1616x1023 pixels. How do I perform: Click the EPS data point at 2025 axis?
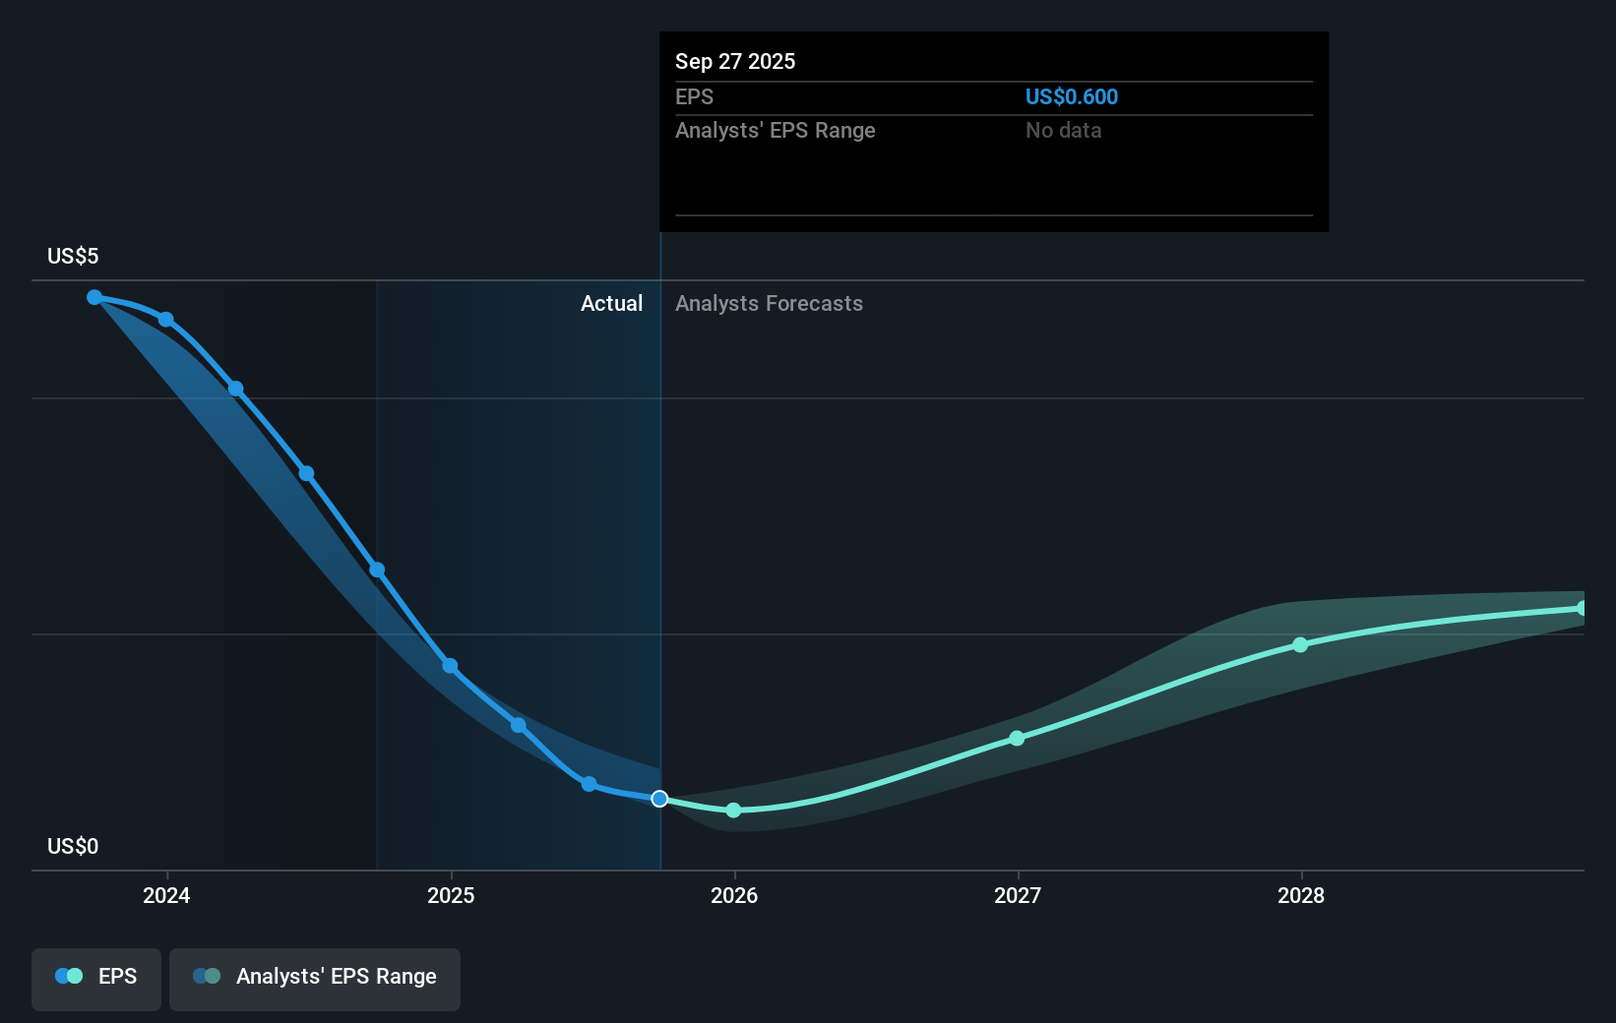(x=450, y=666)
